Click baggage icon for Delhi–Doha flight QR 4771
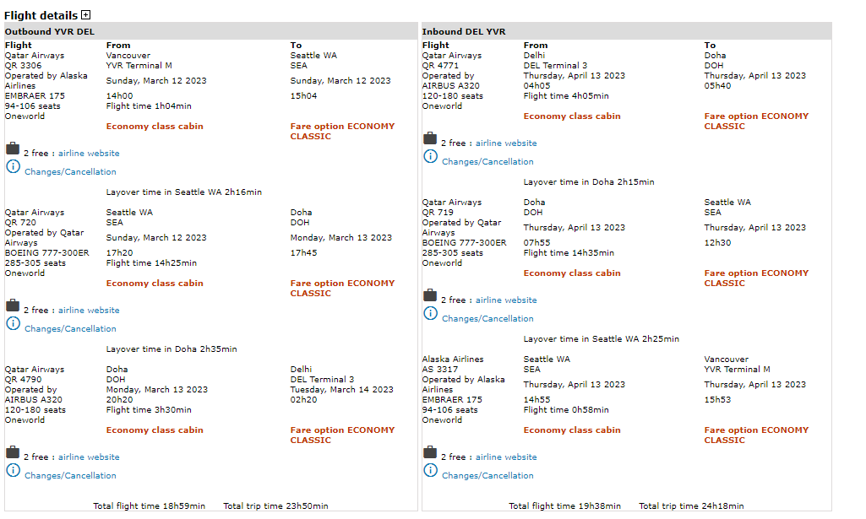 click(x=430, y=138)
